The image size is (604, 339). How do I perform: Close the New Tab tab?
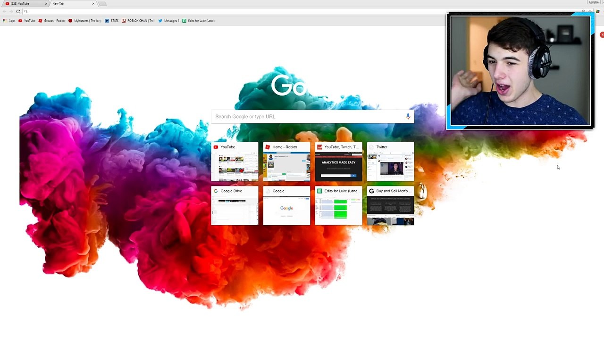[93, 4]
